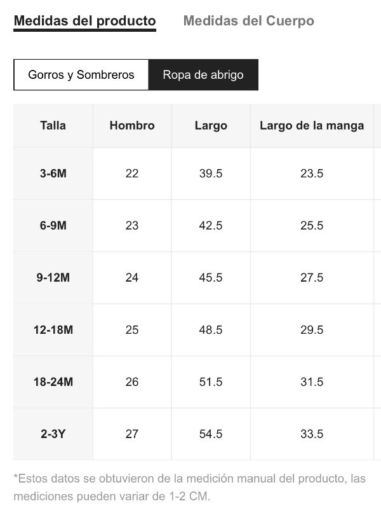Click Hombro value 26 cell

pyautogui.click(x=132, y=381)
